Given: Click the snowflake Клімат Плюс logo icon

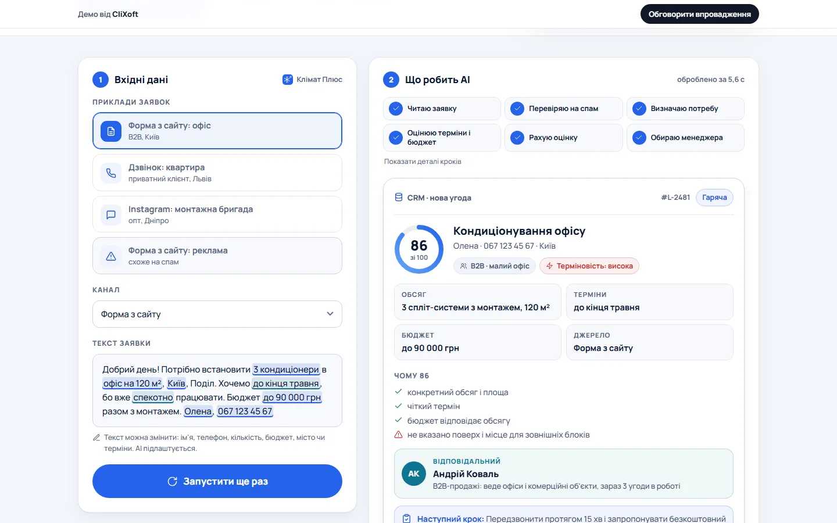Looking at the screenshot, I should point(288,80).
